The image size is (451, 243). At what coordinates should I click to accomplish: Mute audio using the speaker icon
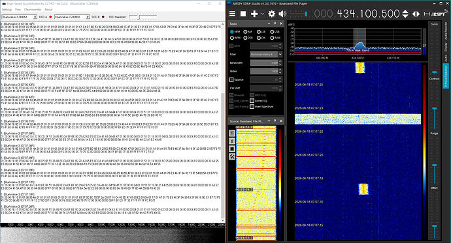(282, 14)
